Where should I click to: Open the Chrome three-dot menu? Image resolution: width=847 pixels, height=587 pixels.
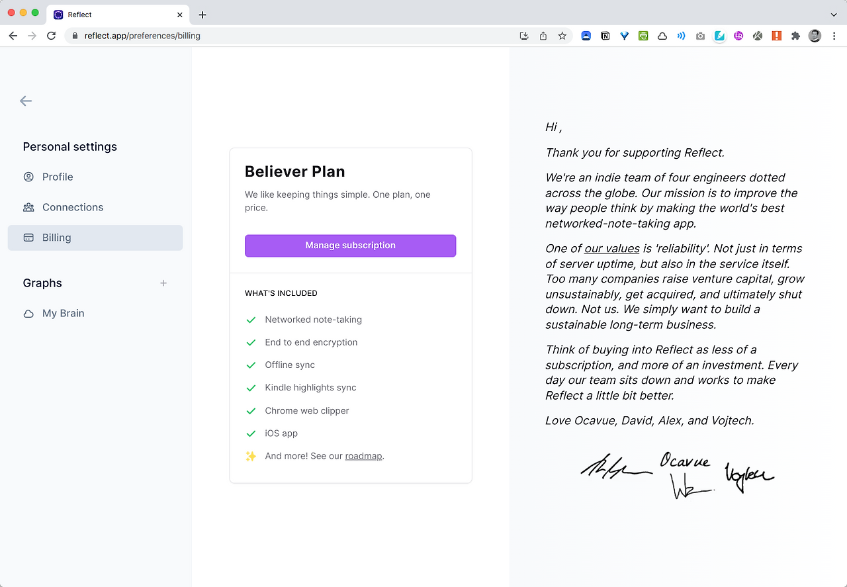[x=834, y=36]
